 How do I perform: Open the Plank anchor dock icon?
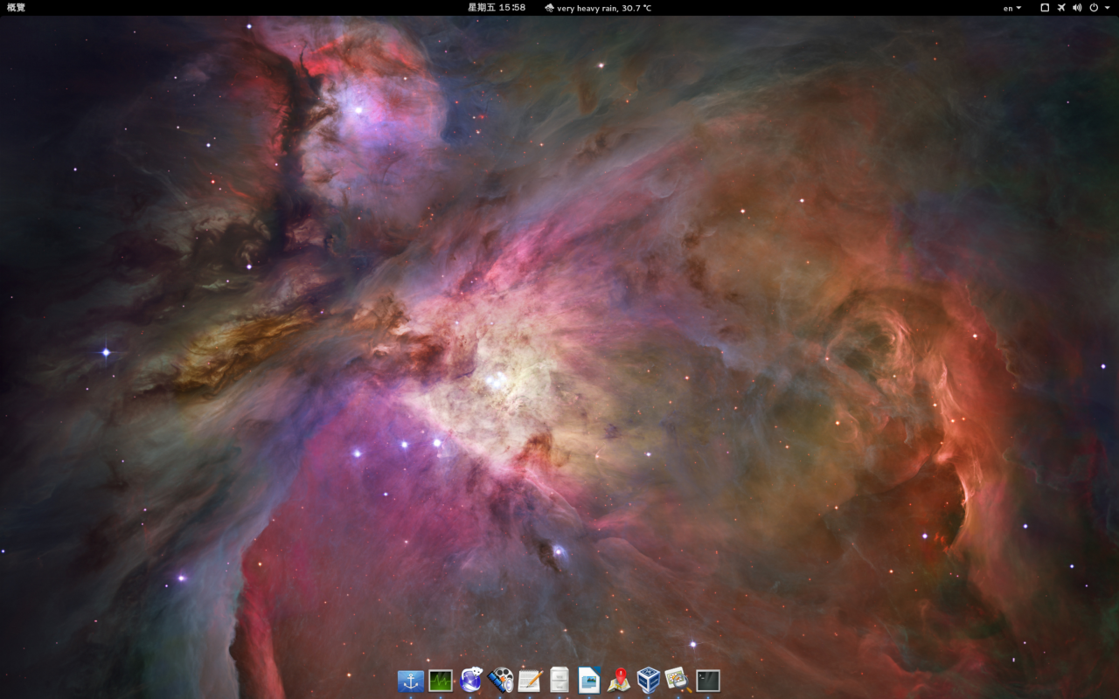[411, 681]
